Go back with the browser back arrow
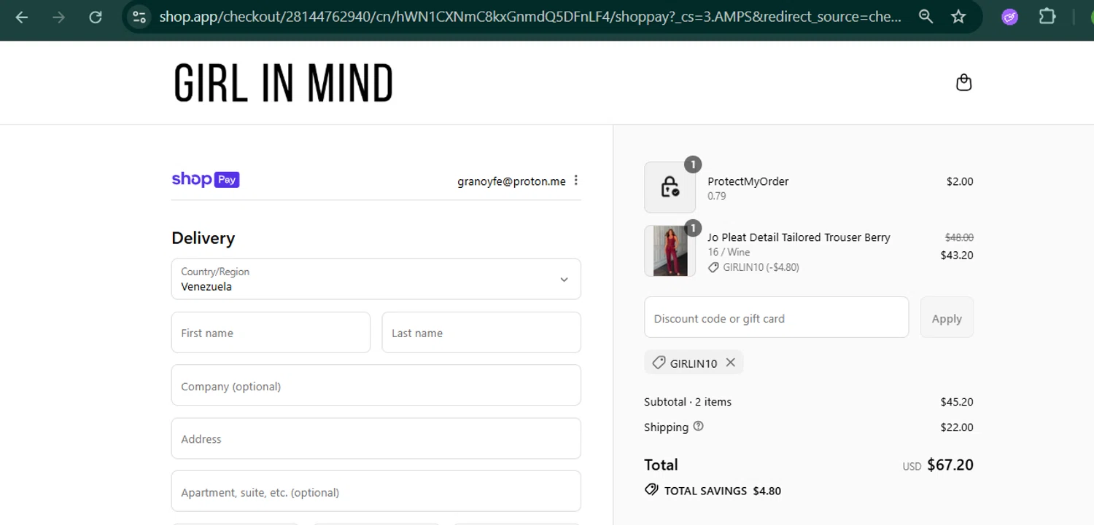Viewport: 1094px width, 525px height. (x=22, y=17)
